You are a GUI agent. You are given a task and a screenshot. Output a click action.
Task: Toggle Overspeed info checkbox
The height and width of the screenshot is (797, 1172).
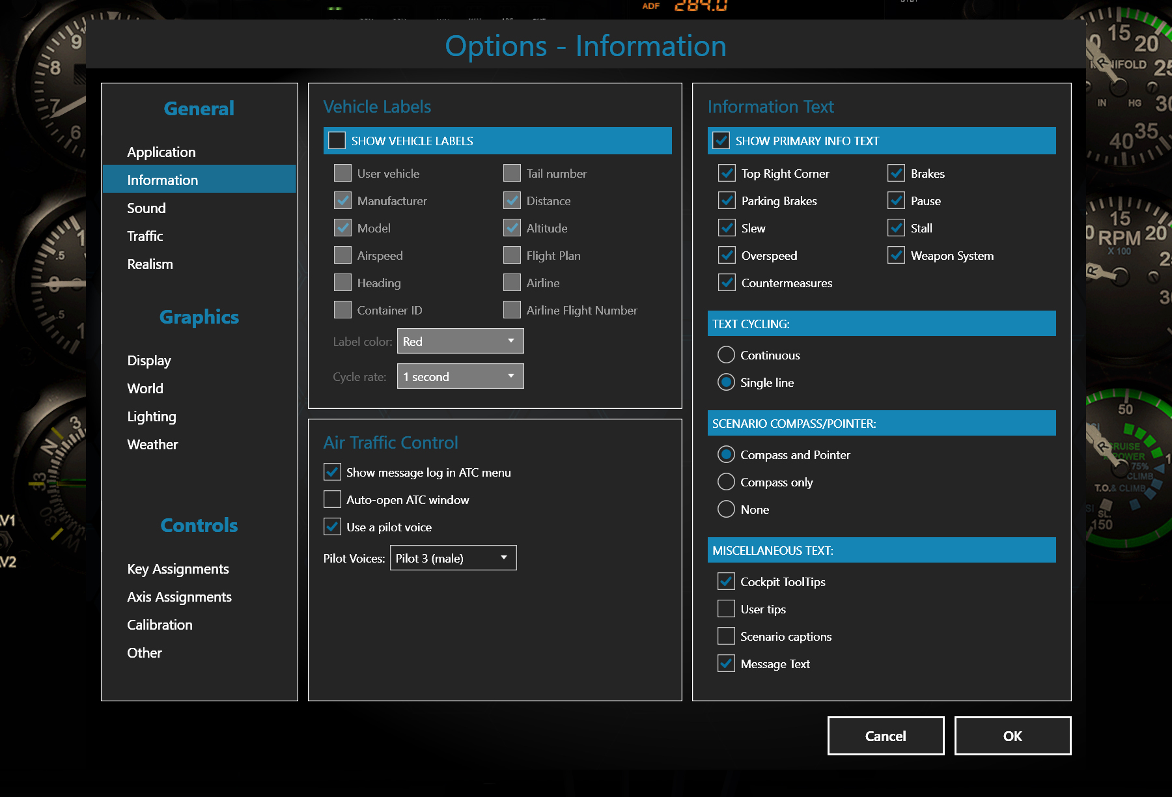tap(727, 255)
